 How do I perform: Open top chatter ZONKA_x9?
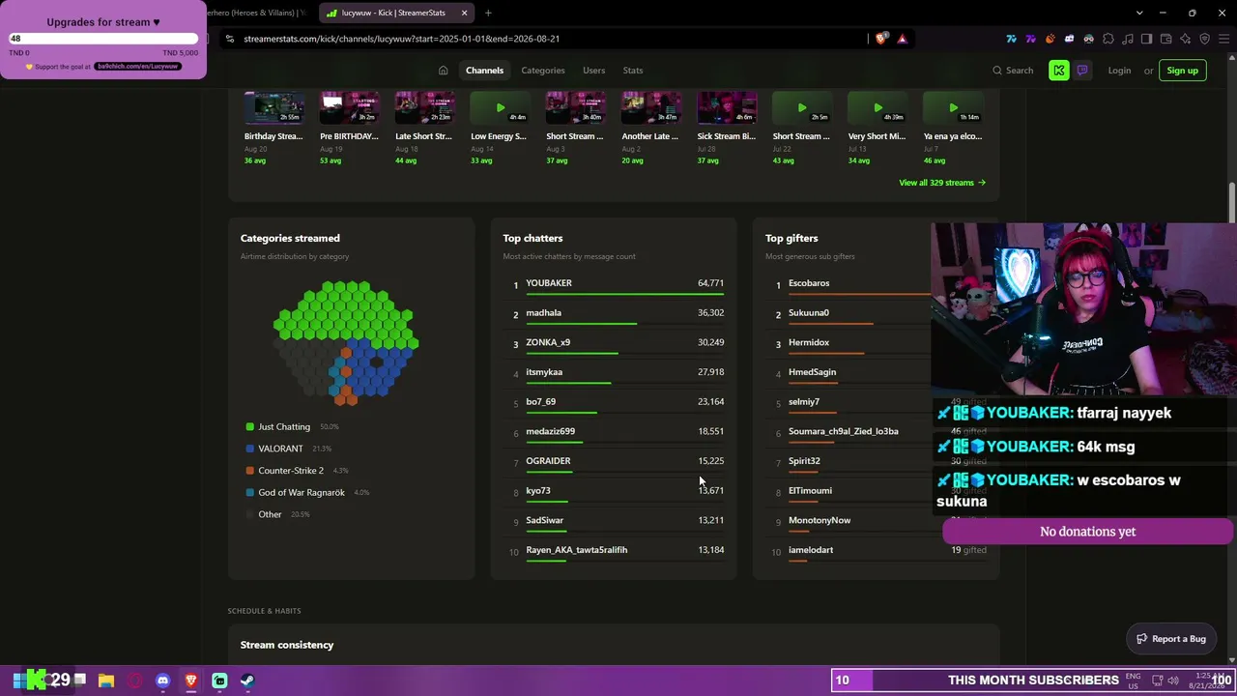[548, 342]
